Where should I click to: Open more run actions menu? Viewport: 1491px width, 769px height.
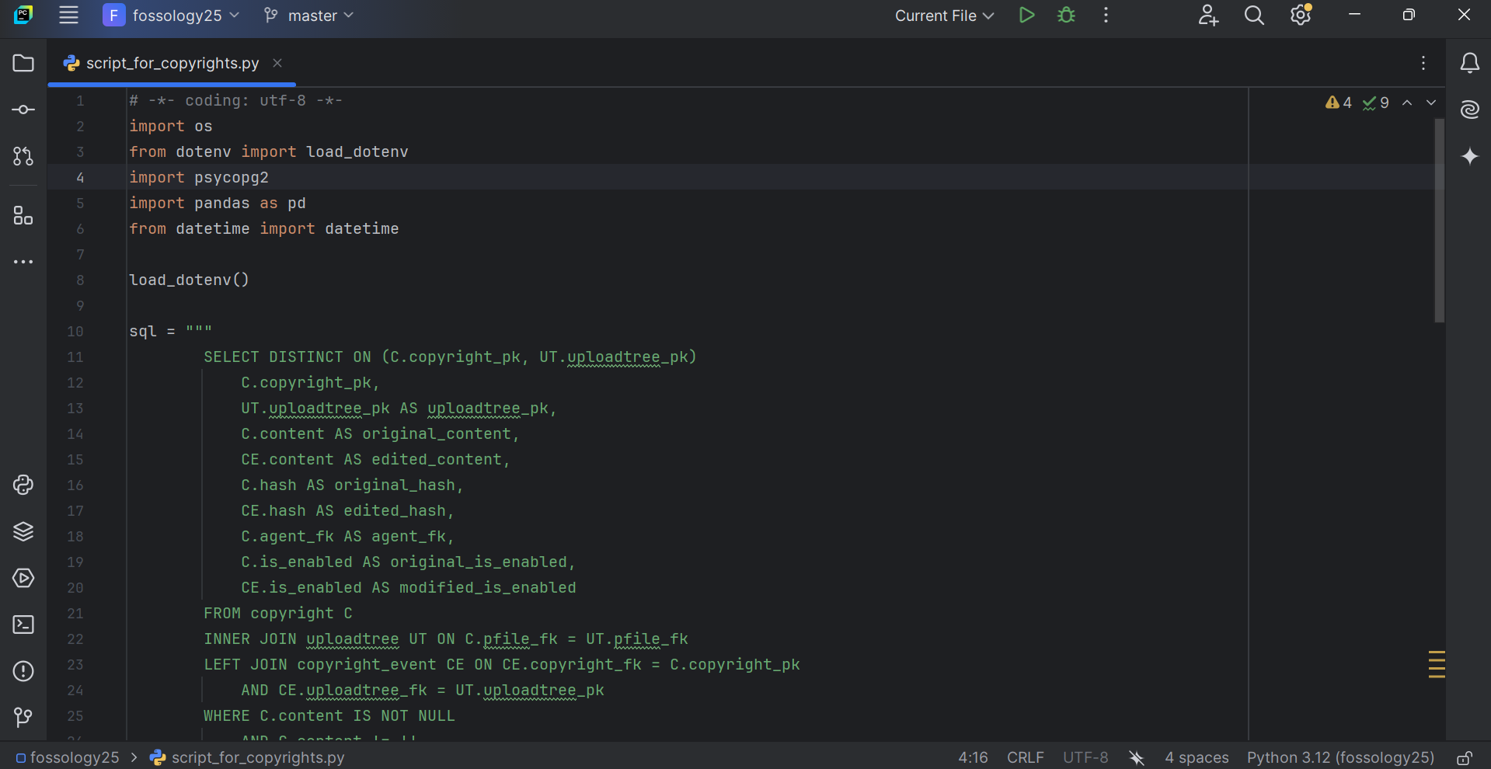(1106, 16)
